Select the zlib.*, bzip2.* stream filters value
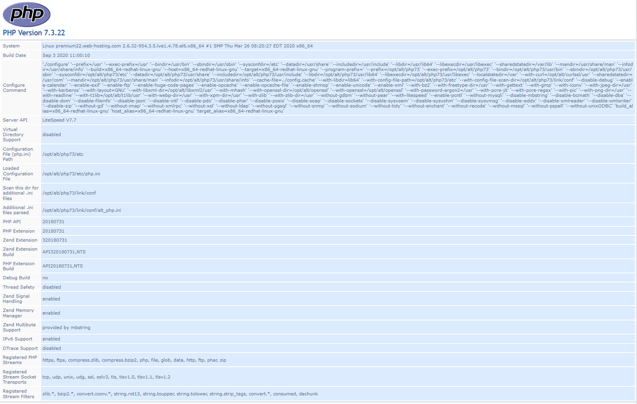The image size is (637, 404). (x=180, y=393)
